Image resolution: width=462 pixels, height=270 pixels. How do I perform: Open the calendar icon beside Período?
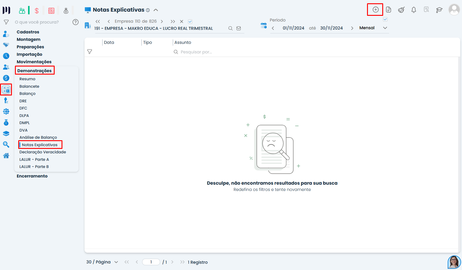(263, 25)
